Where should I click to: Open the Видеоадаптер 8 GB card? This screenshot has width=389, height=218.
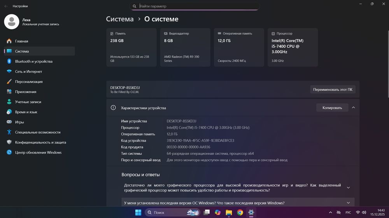185,47
